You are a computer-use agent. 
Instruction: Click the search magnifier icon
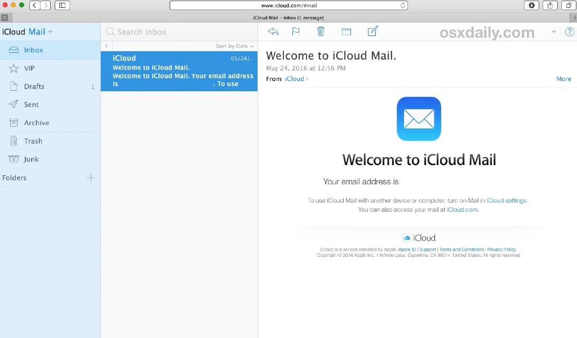110,32
